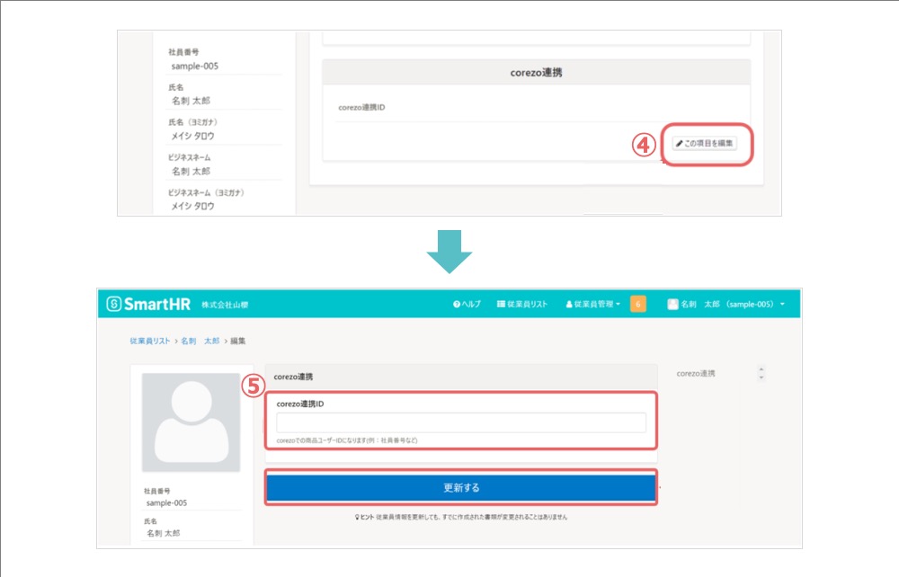Click the employee avatar placeholder image
This screenshot has height=577, width=899.
pyautogui.click(x=191, y=422)
